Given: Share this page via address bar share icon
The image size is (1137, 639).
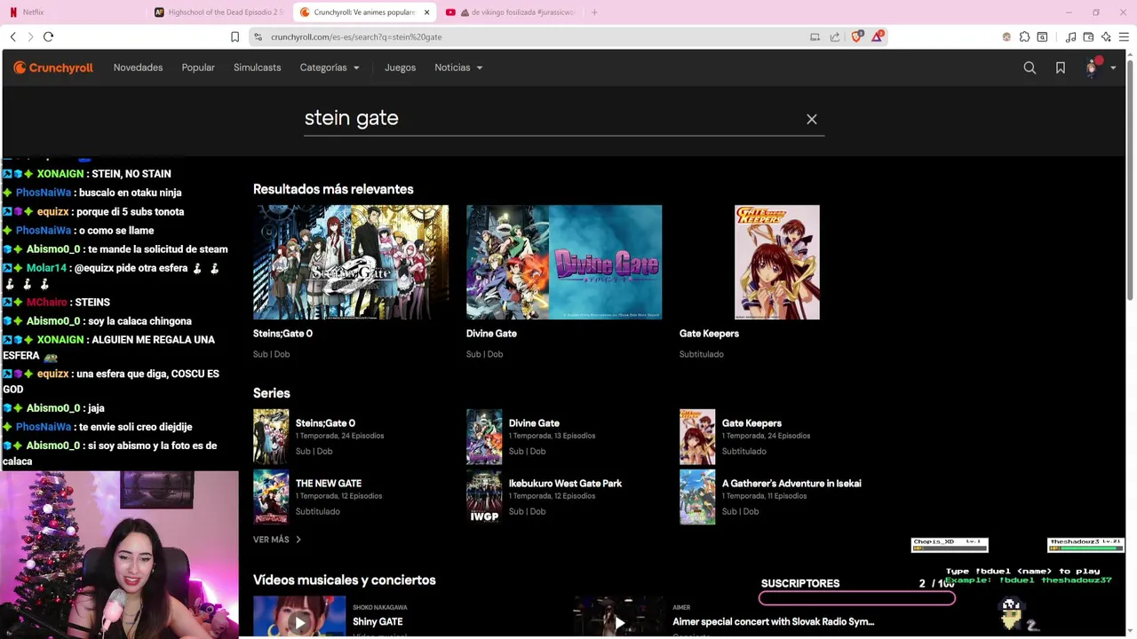Looking at the screenshot, I should (x=835, y=37).
